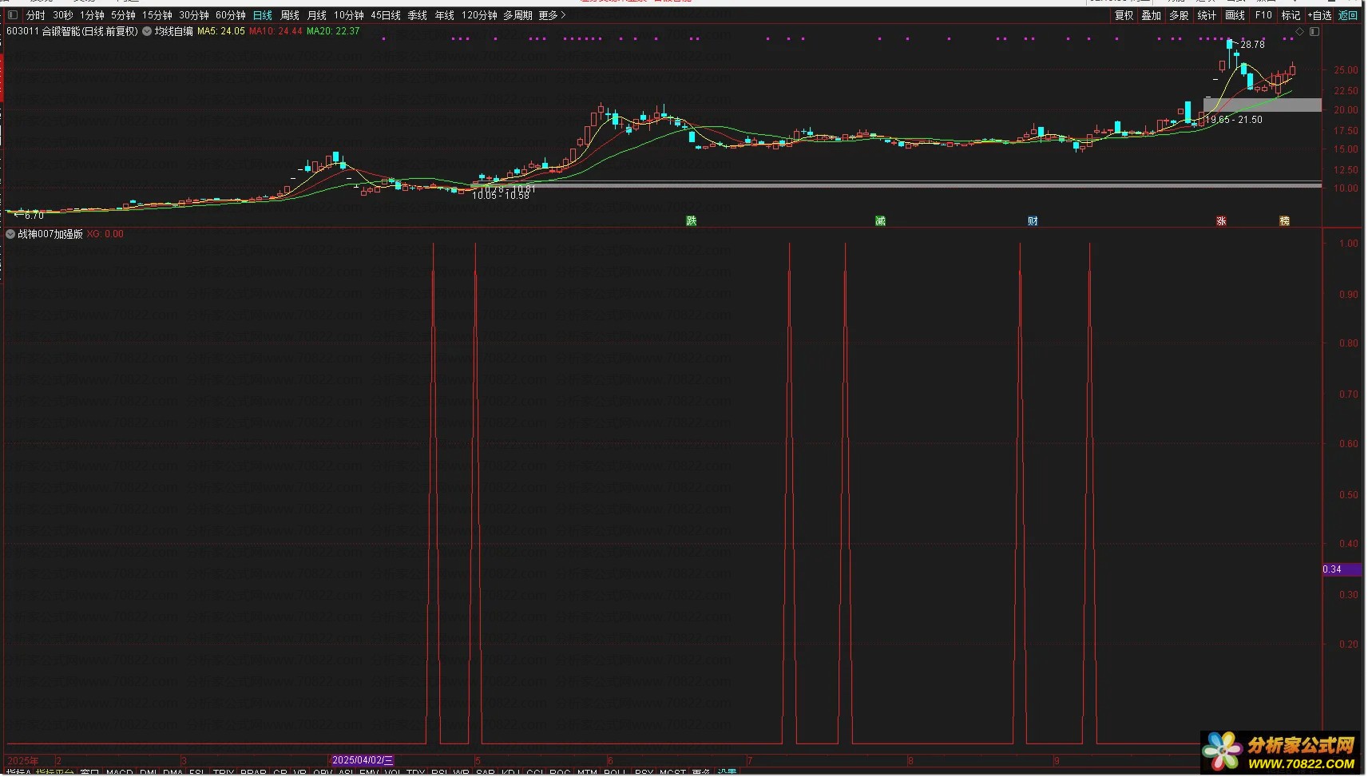The width and height of the screenshot is (1368, 777).
Task: Toggle the 叠加 overlay option
Action: (x=1151, y=15)
